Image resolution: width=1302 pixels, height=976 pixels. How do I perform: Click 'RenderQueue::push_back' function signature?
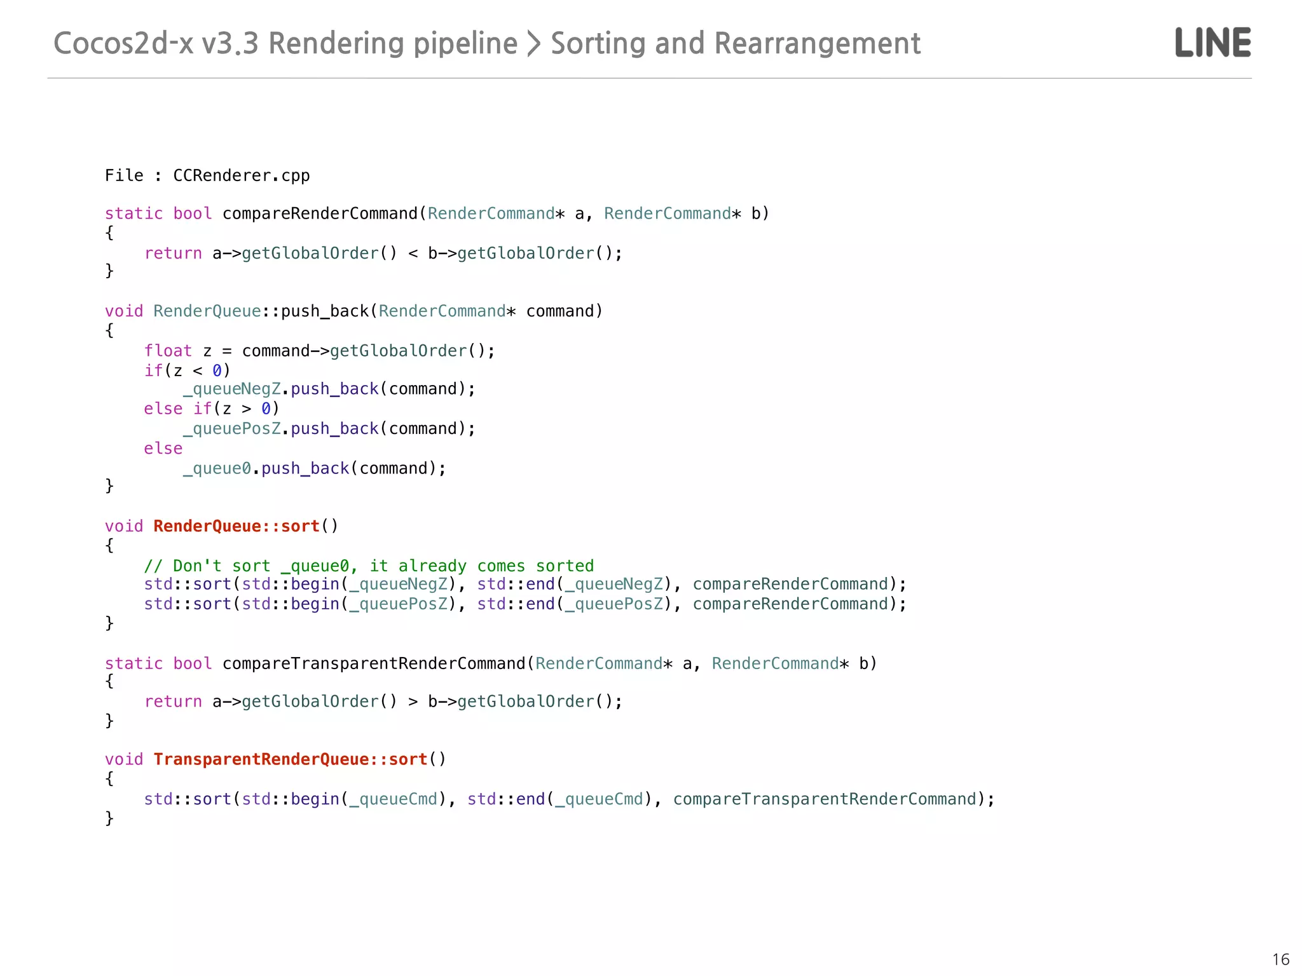coord(261,311)
